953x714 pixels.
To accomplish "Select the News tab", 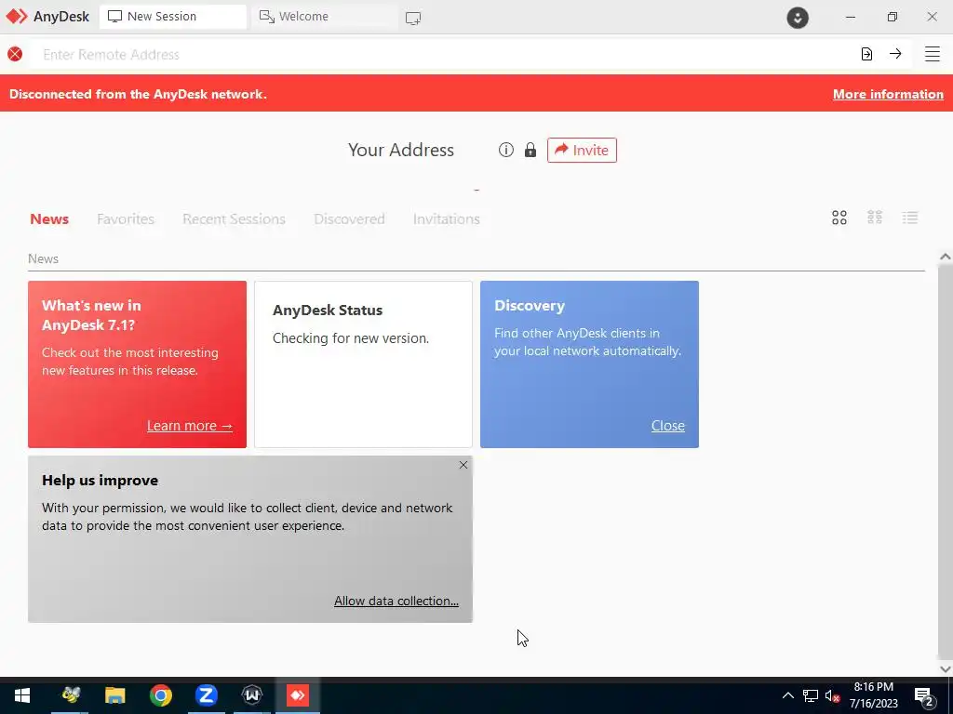I will tap(49, 218).
